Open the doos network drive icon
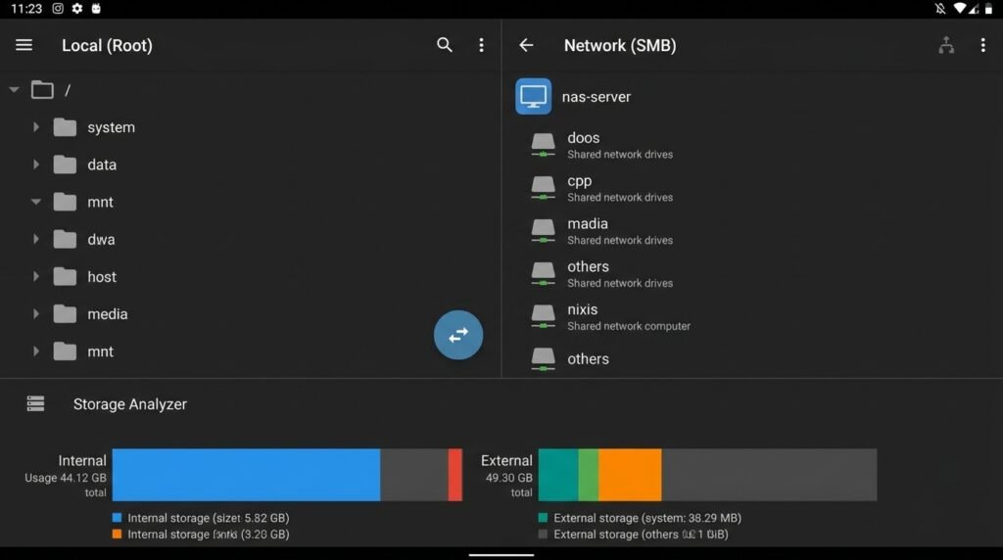1003x560 pixels. click(543, 145)
